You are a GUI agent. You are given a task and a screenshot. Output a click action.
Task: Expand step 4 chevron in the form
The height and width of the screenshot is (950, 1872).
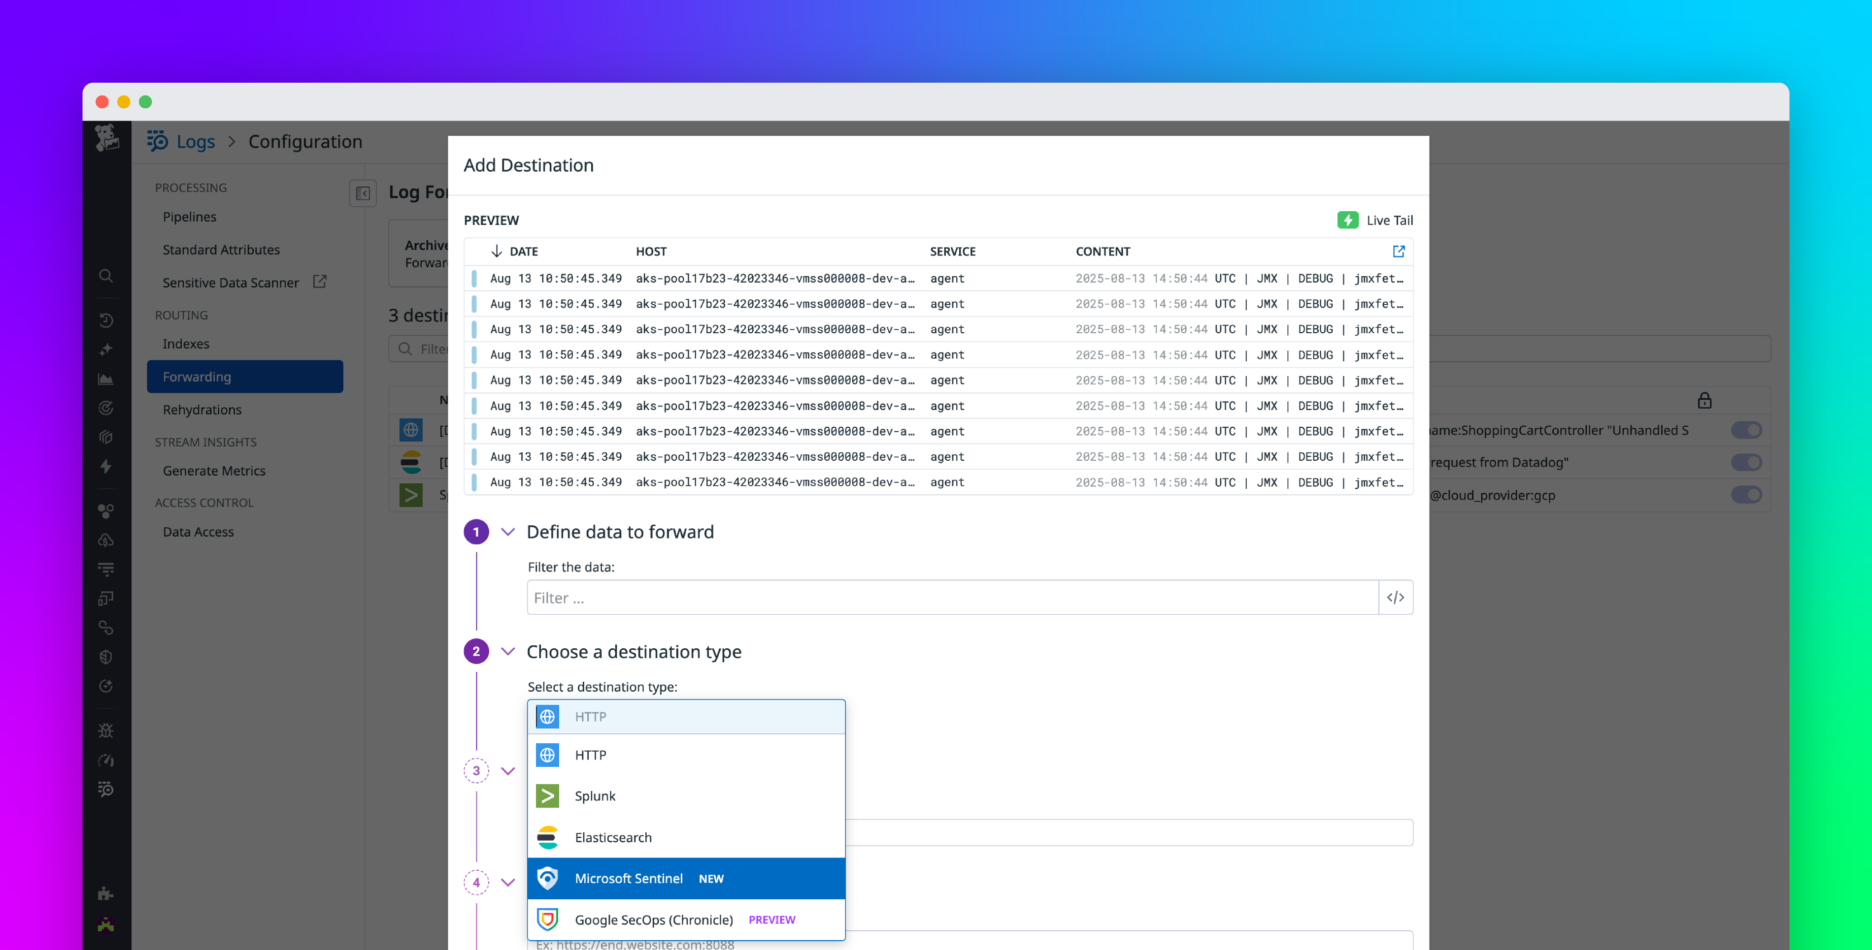[508, 883]
